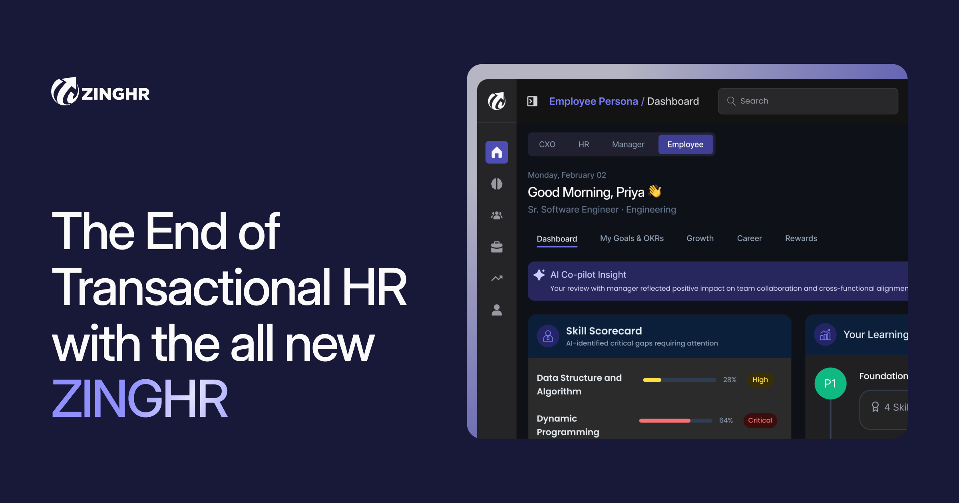Viewport: 959px width, 503px height.
Task: Click the magnifier icon in Search
Action: tap(731, 101)
